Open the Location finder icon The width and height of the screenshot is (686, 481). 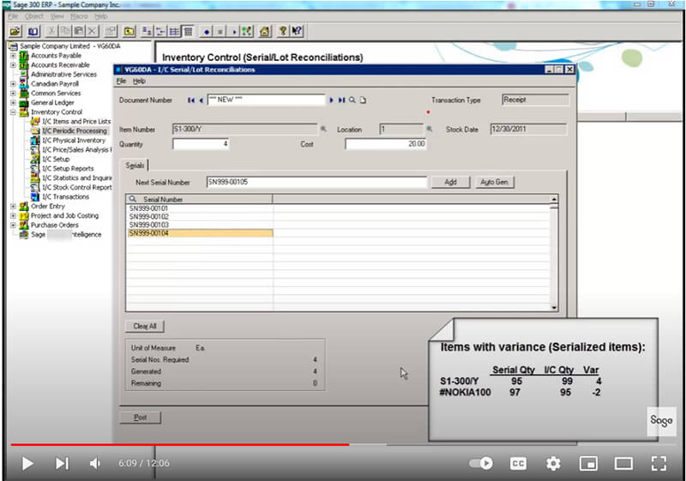click(430, 129)
